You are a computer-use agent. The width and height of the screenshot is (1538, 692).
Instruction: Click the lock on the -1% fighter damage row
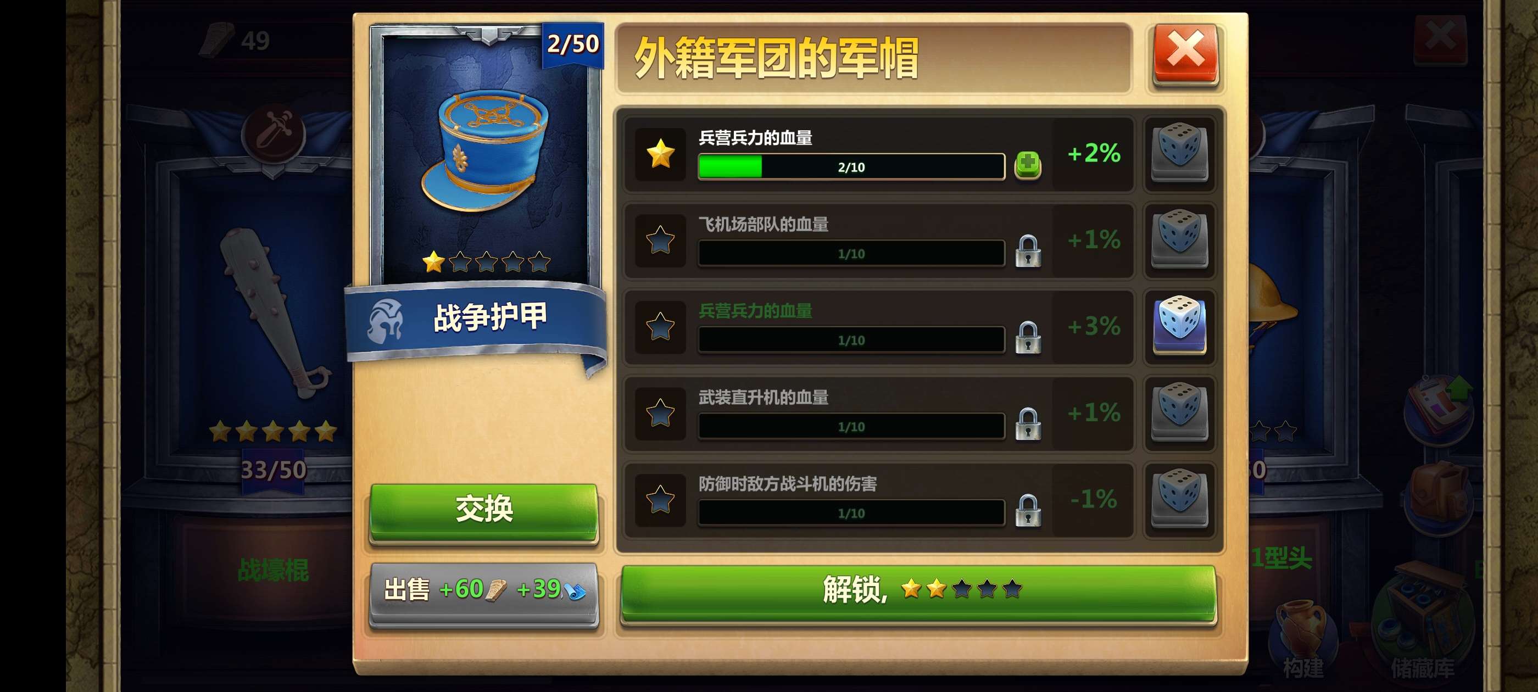pyautogui.click(x=1028, y=511)
